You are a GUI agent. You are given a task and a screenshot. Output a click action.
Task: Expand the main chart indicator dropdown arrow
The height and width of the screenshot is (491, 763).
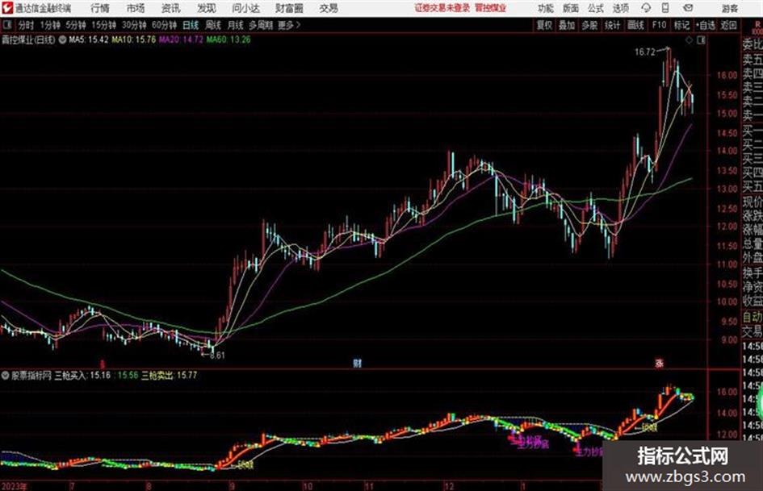coord(62,40)
